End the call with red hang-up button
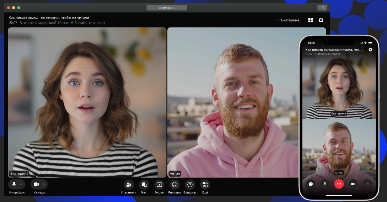 [339, 184]
